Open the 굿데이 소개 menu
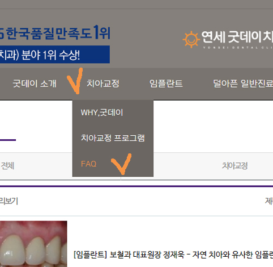This screenshot has width=273, height=267. tap(35, 84)
